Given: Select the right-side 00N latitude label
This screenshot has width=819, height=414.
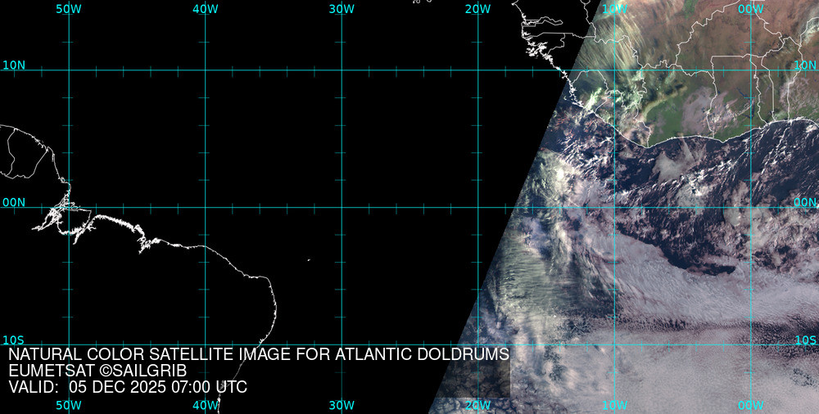Looking at the screenshot, I should (x=805, y=202).
